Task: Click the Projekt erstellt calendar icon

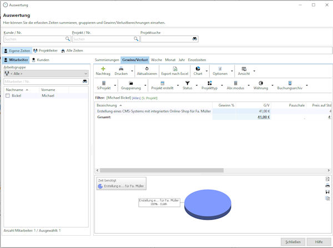Action: (162, 83)
